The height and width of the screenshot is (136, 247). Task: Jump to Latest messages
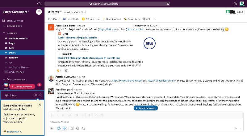146,108
